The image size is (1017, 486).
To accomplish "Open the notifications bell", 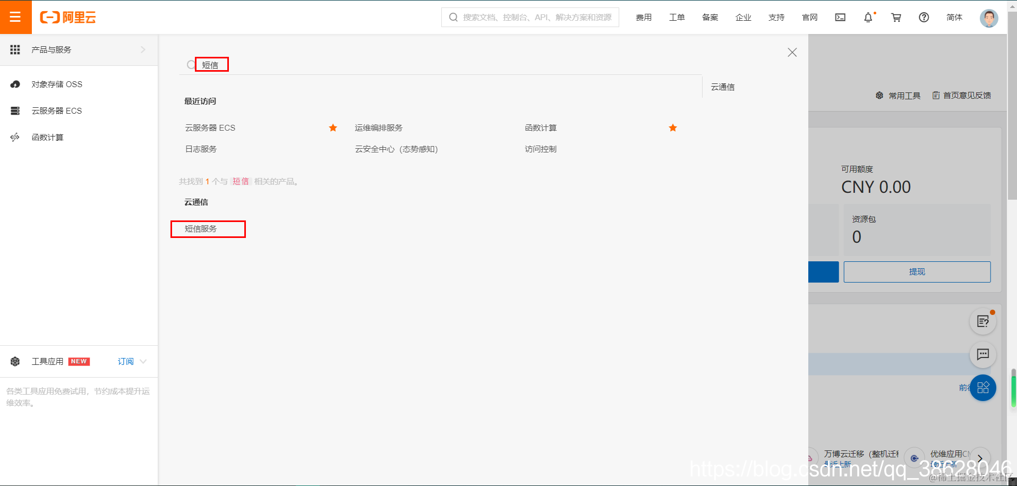I will point(868,17).
